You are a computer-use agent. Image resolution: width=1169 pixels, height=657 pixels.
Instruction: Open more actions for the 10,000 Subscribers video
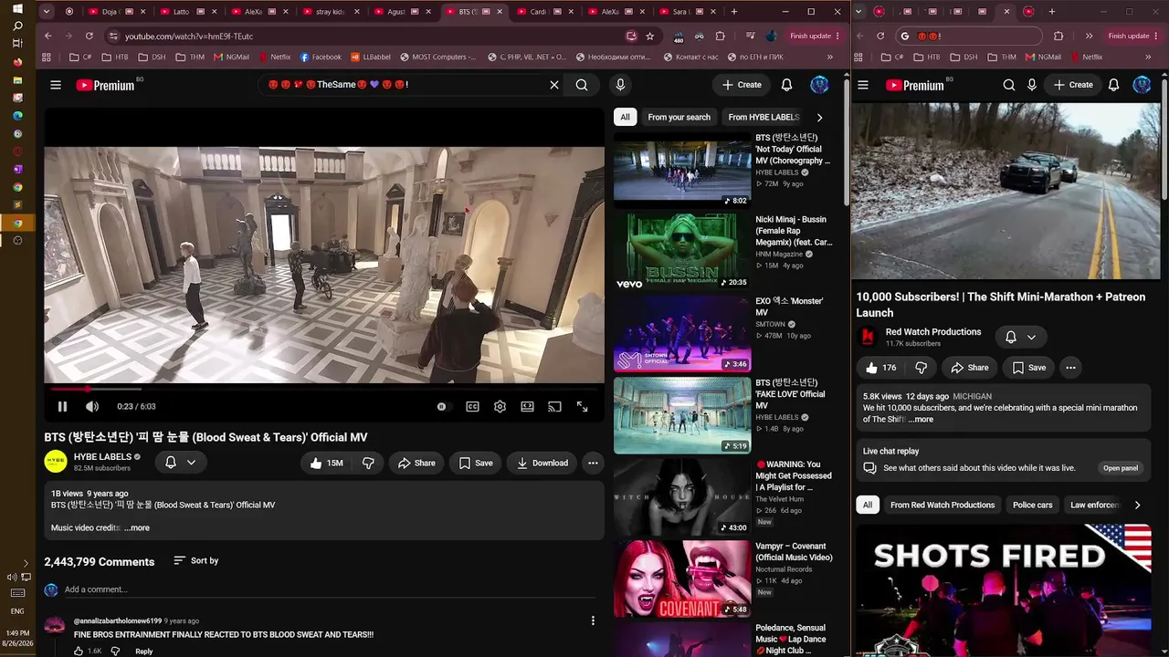pyautogui.click(x=1070, y=368)
